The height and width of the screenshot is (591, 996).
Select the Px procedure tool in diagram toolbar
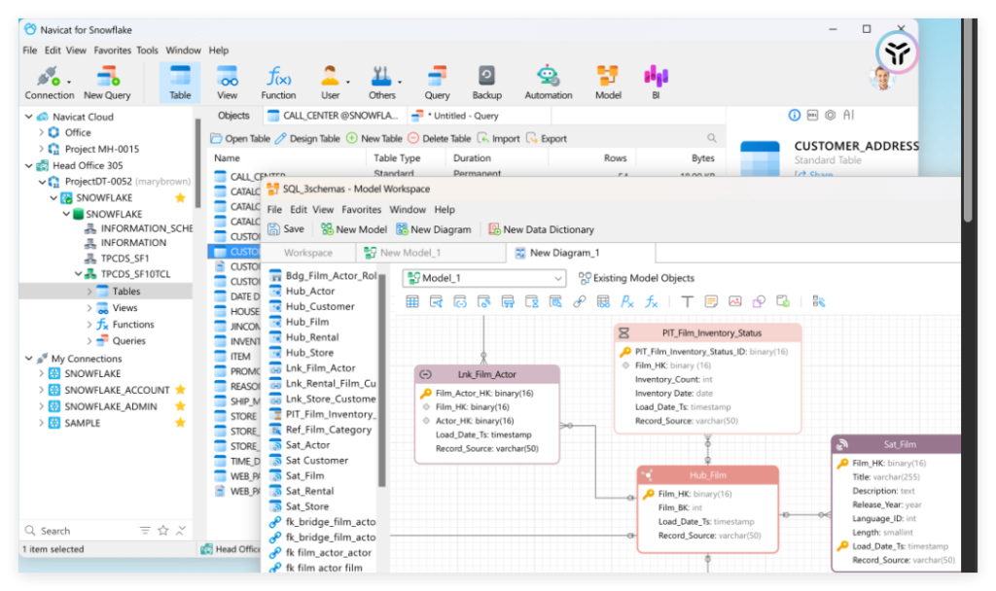point(627,301)
